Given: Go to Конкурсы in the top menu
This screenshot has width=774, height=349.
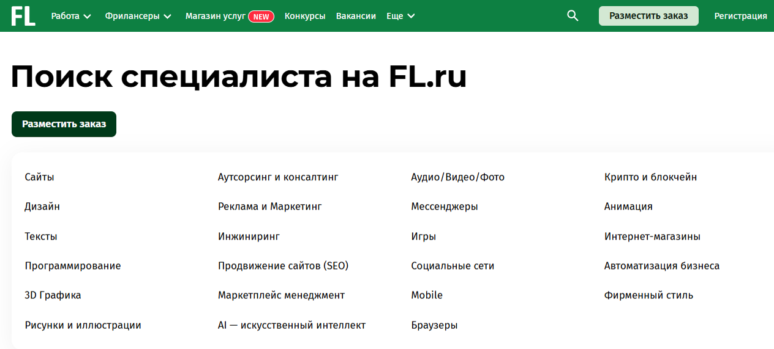Looking at the screenshot, I should [305, 17].
